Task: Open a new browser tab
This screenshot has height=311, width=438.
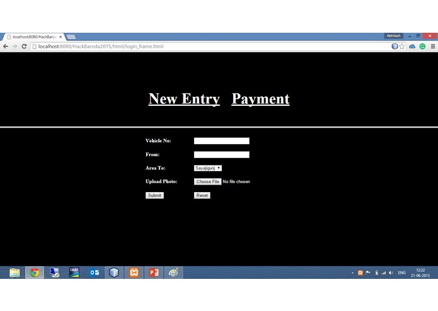Action: pyautogui.click(x=71, y=37)
